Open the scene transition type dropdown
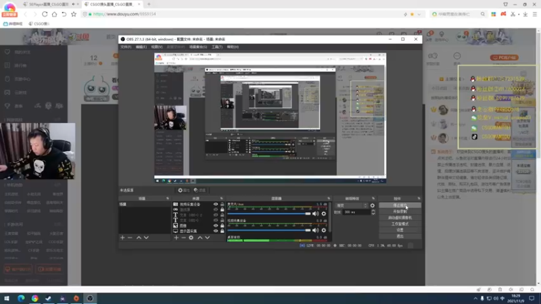Viewport: 541px width, 304px height. tap(351, 205)
